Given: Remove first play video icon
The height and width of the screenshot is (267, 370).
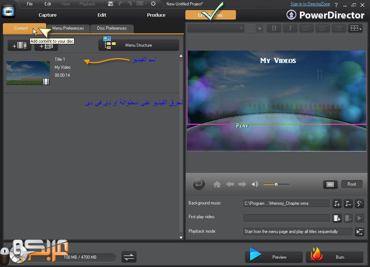Looking at the screenshot, I should (x=348, y=218).
